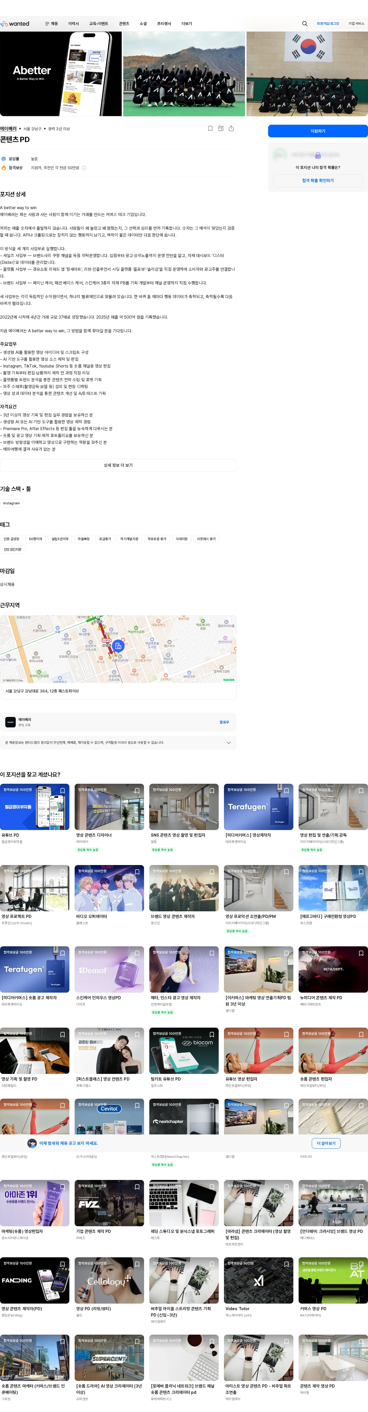Open the 콘텐츠 nav item
The height and width of the screenshot is (1412, 368).
point(124,24)
